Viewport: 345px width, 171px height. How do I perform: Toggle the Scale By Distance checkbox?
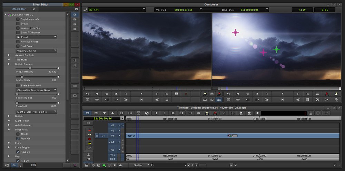18,85
